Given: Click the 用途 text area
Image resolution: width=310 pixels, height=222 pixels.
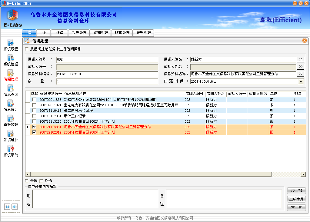Looking at the screenshot, I should (95, 199).
